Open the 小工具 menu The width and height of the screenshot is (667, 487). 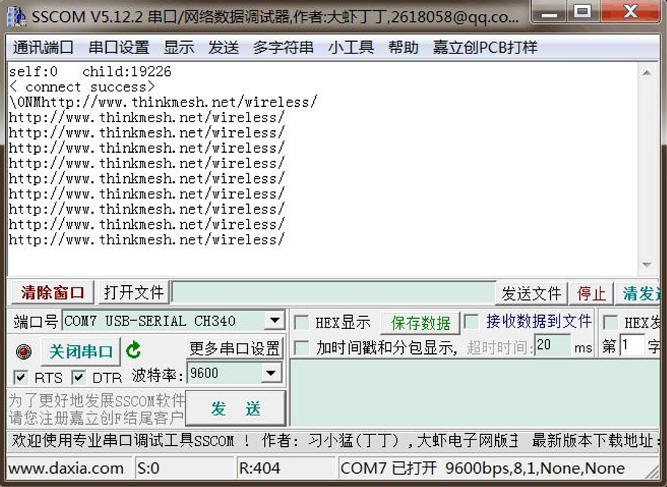pyautogui.click(x=350, y=47)
